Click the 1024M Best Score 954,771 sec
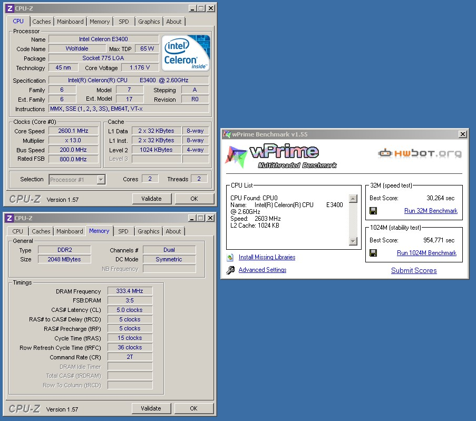The width and height of the screenshot is (476, 421). click(x=439, y=240)
